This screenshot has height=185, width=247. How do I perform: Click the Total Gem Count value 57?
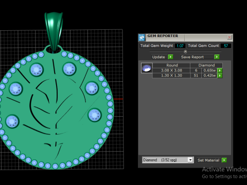(226, 46)
